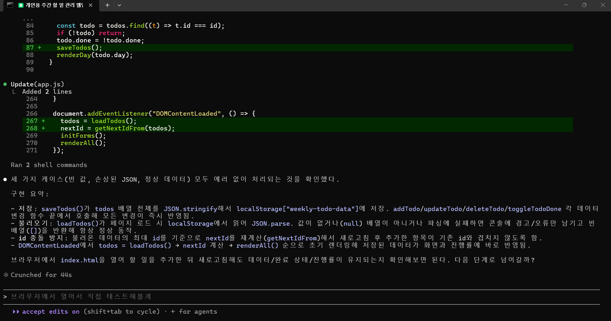Click initForms(); on line 269
The image size is (611, 321).
83,135
